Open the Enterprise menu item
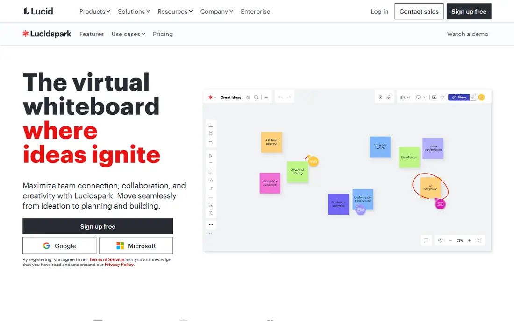The image size is (514, 321). [x=255, y=12]
